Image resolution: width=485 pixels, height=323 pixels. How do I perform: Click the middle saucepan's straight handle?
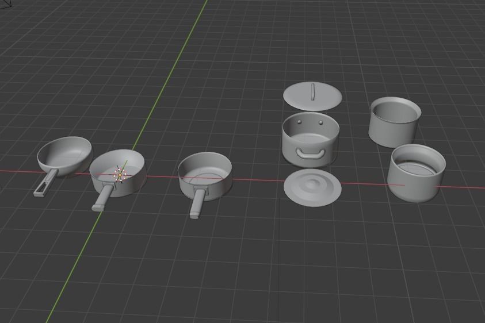point(197,203)
